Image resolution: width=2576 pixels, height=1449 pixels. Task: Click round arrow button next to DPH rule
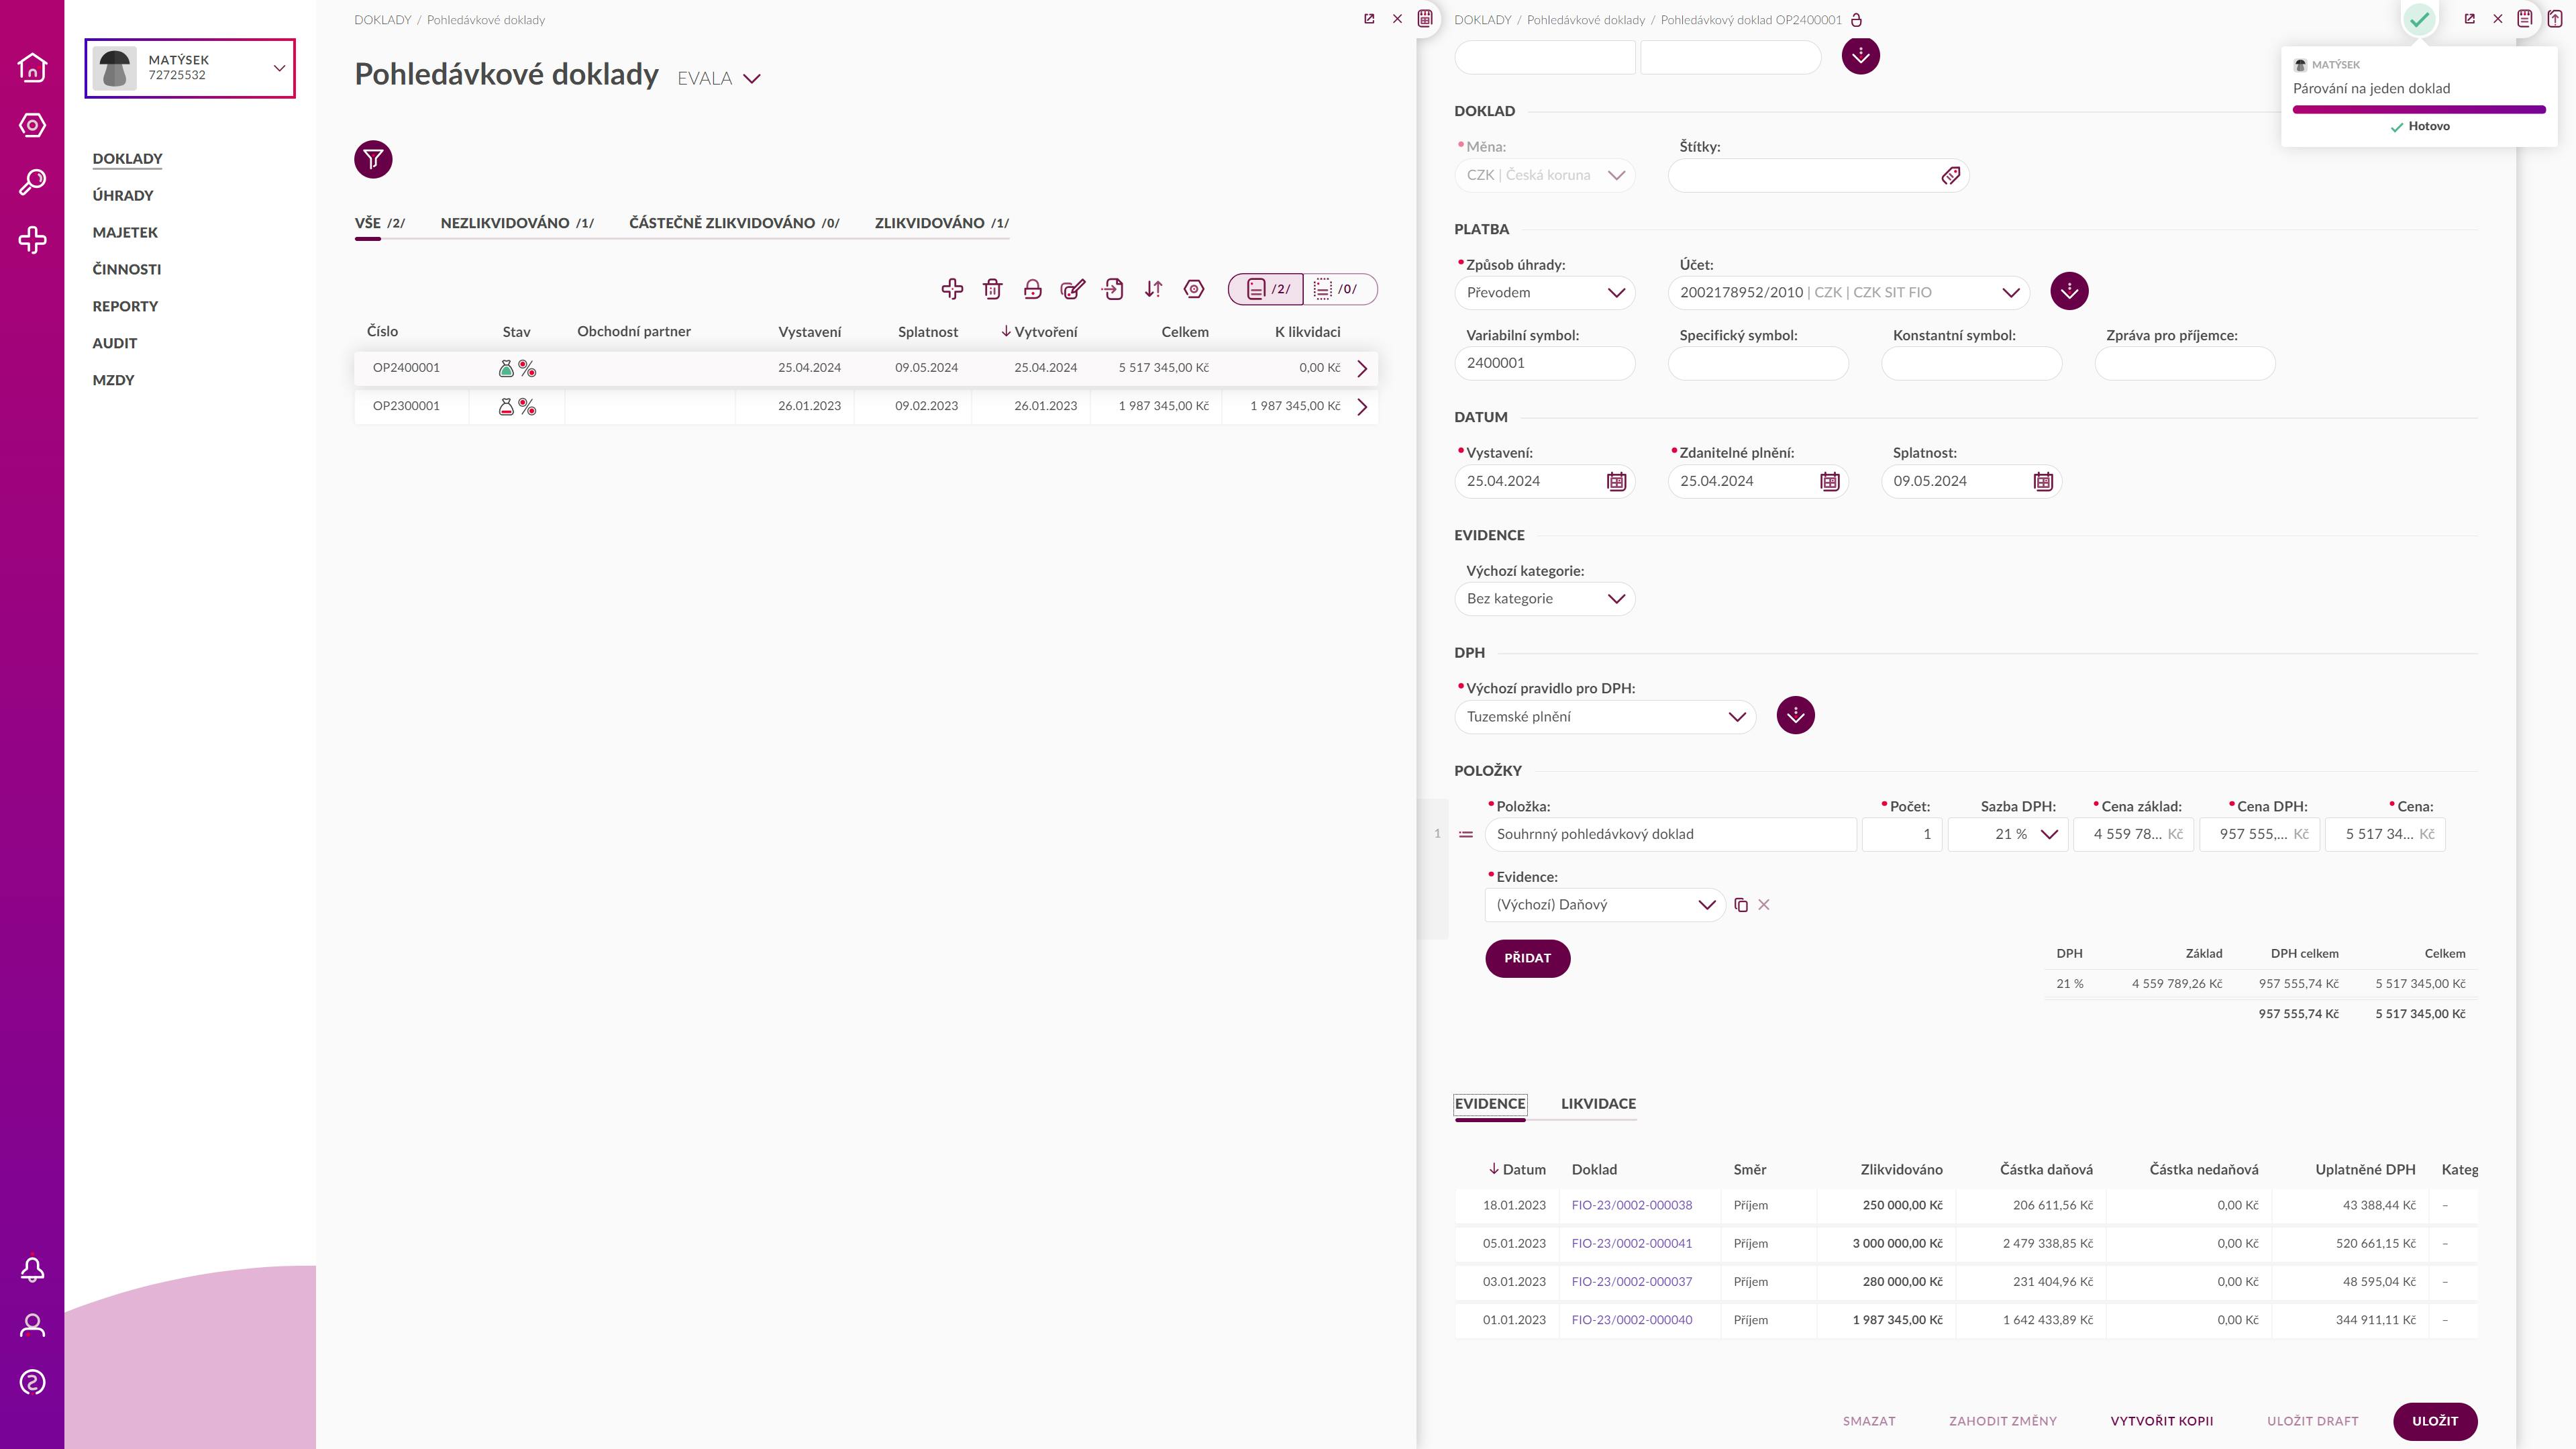(x=1795, y=715)
